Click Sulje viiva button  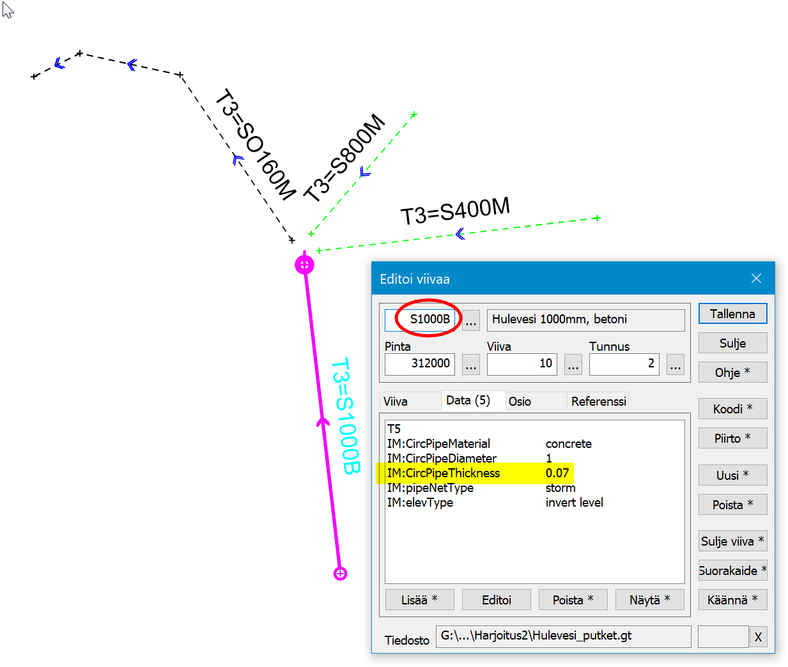pos(732,541)
